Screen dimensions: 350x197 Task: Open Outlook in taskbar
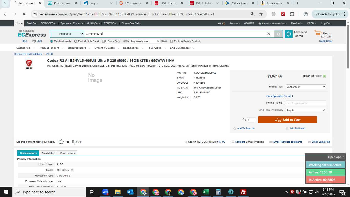(x=130, y=192)
